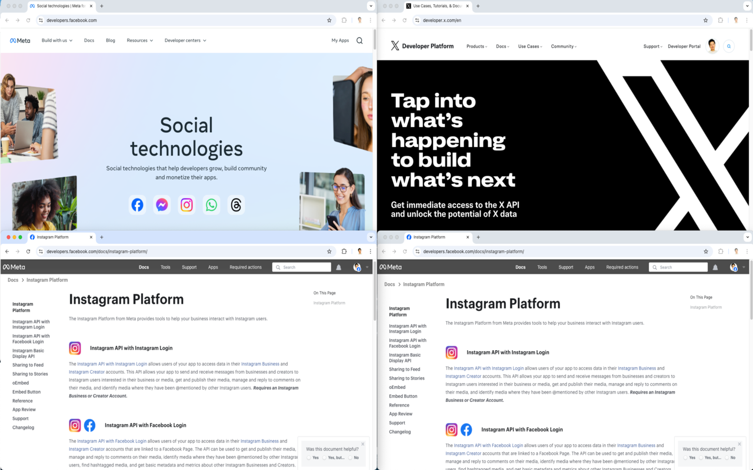Open Support menu in bottom-right Instagram Platform window
The image size is (753, 470).
coord(566,267)
